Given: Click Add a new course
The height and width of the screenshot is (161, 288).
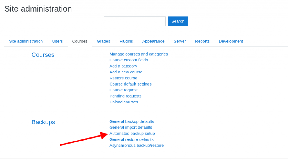Looking at the screenshot, I should point(126,72).
